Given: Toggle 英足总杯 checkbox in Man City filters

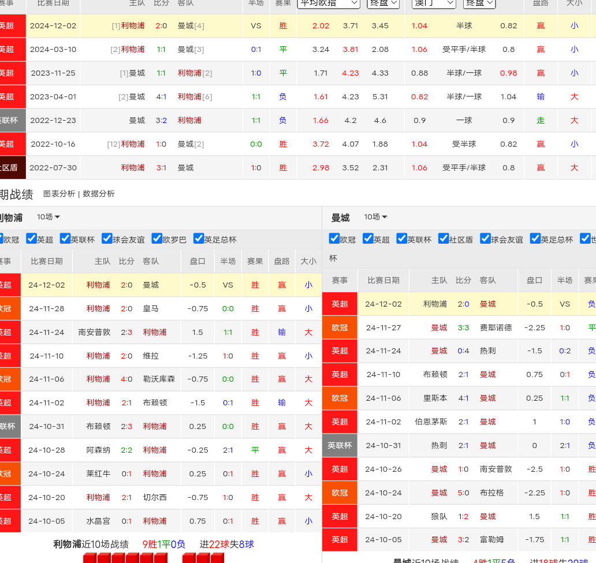Looking at the screenshot, I should click(535, 238).
